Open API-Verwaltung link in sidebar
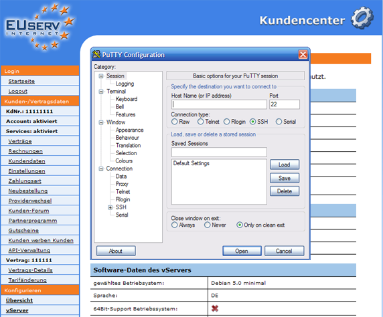Viewport: 383px width, 317px height. tap(29, 250)
